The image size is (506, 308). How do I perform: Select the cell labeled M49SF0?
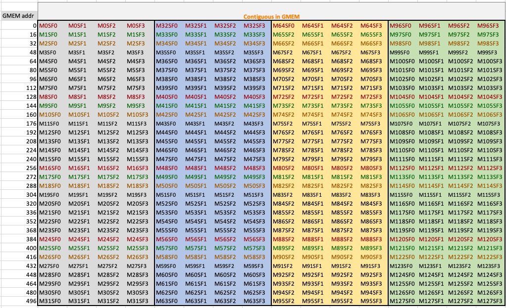(166, 177)
